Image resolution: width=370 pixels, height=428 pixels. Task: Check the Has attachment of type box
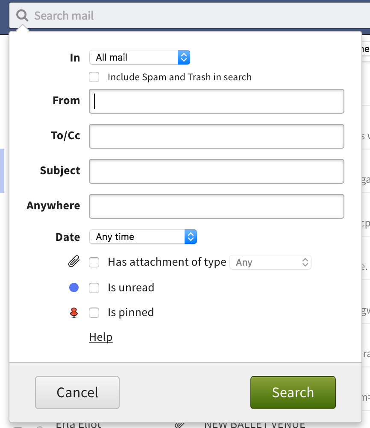pos(94,262)
